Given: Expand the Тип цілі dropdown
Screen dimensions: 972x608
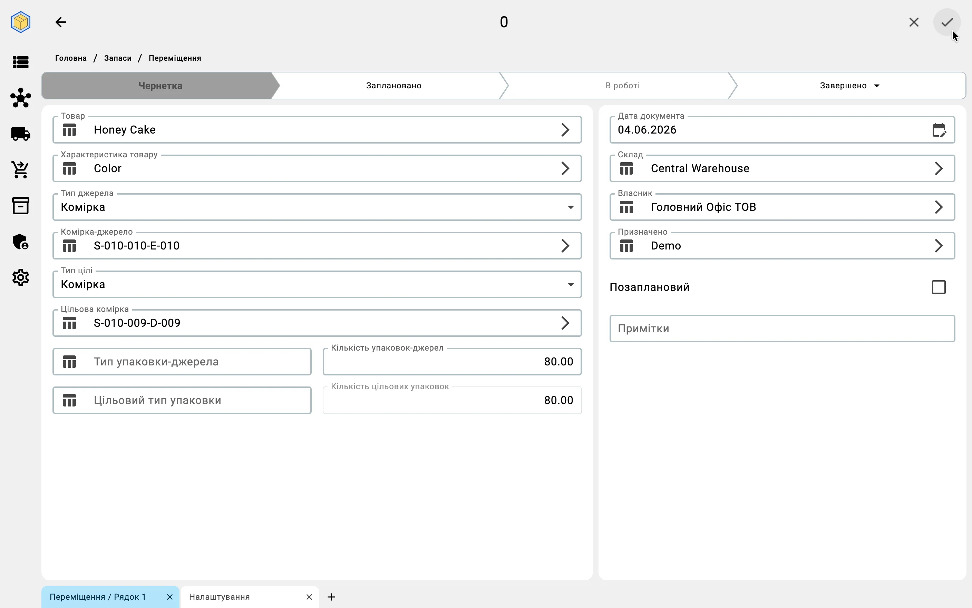Looking at the screenshot, I should coord(570,285).
